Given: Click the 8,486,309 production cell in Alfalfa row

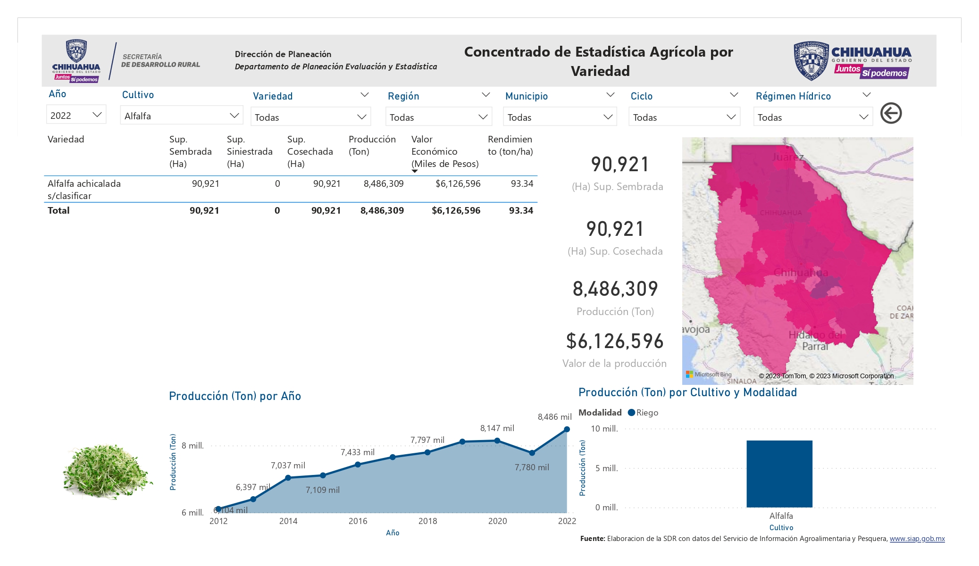Looking at the screenshot, I should [384, 183].
